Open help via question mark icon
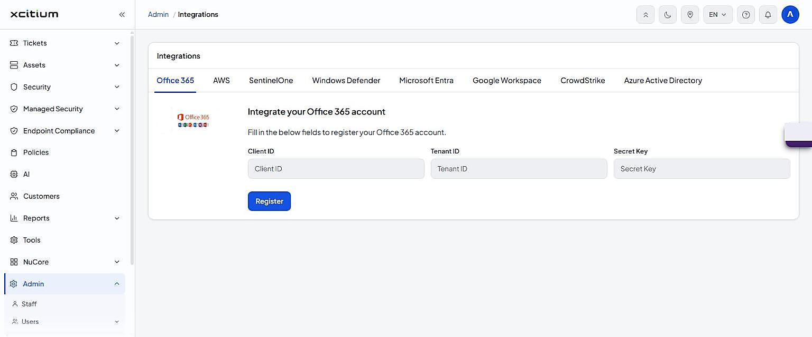The height and width of the screenshot is (337, 812). pos(746,15)
